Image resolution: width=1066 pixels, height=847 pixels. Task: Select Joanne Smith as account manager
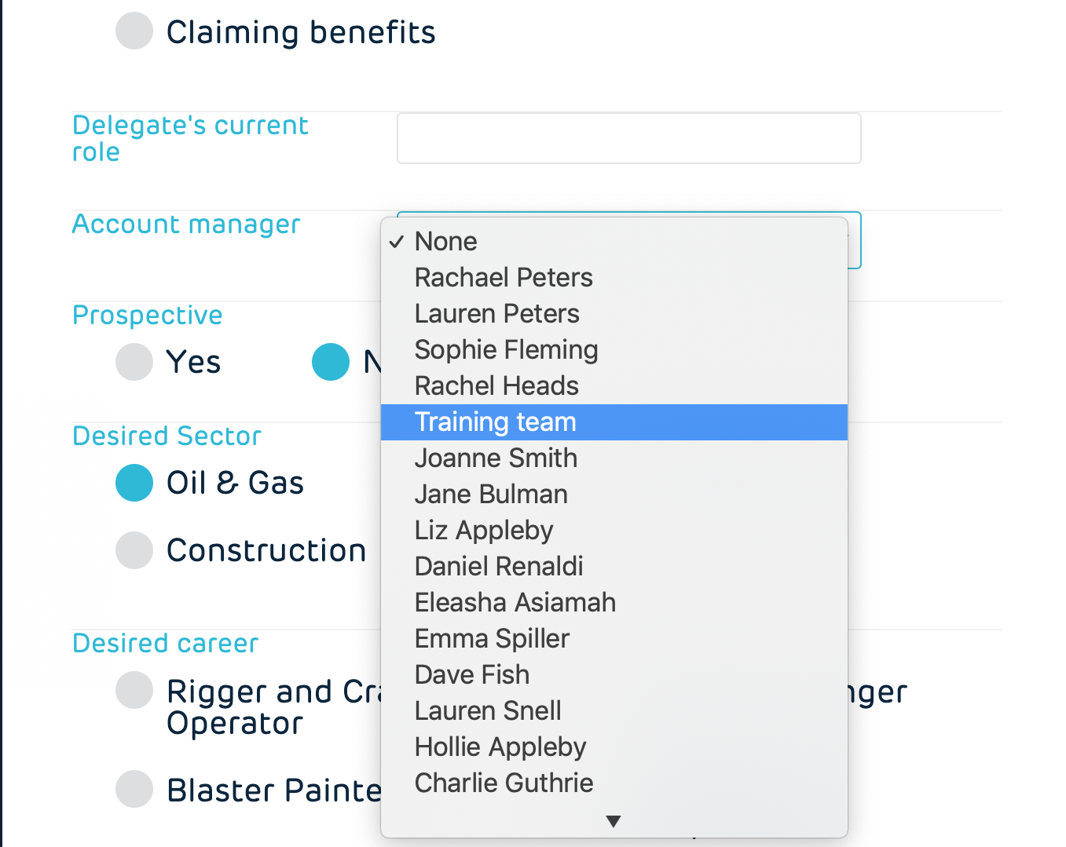point(496,458)
